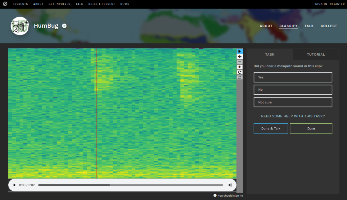
Task: Switch to the Tutorial tab
Action: coord(316,54)
